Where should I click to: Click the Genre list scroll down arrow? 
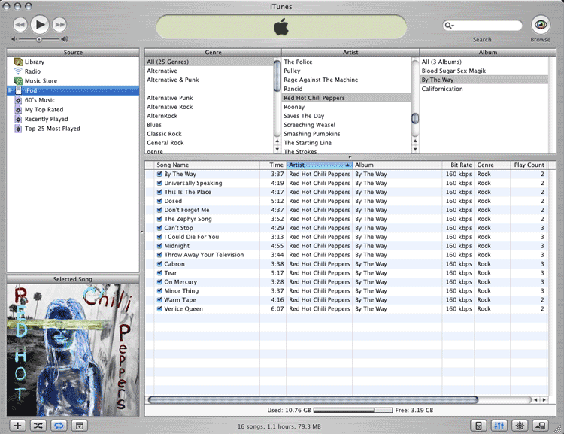coord(277,150)
